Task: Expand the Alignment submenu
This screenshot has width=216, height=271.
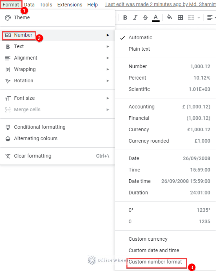Action: (25, 58)
